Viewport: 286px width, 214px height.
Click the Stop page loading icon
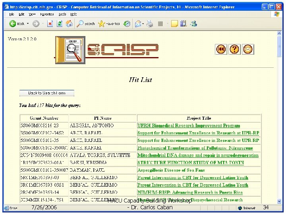[x=50, y=24]
